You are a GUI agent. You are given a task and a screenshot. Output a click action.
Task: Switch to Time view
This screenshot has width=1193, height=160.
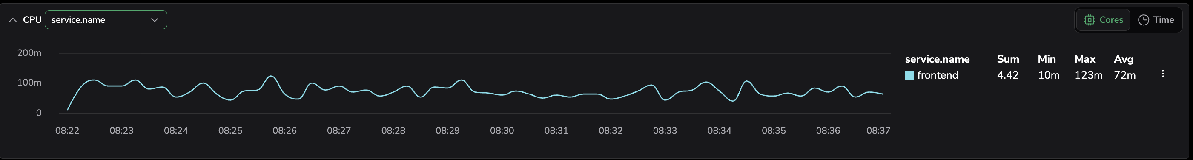coord(1156,20)
